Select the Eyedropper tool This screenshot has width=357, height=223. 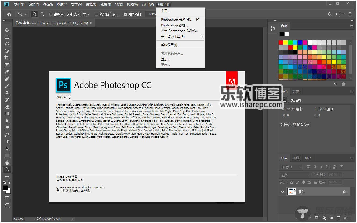[7, 72]
